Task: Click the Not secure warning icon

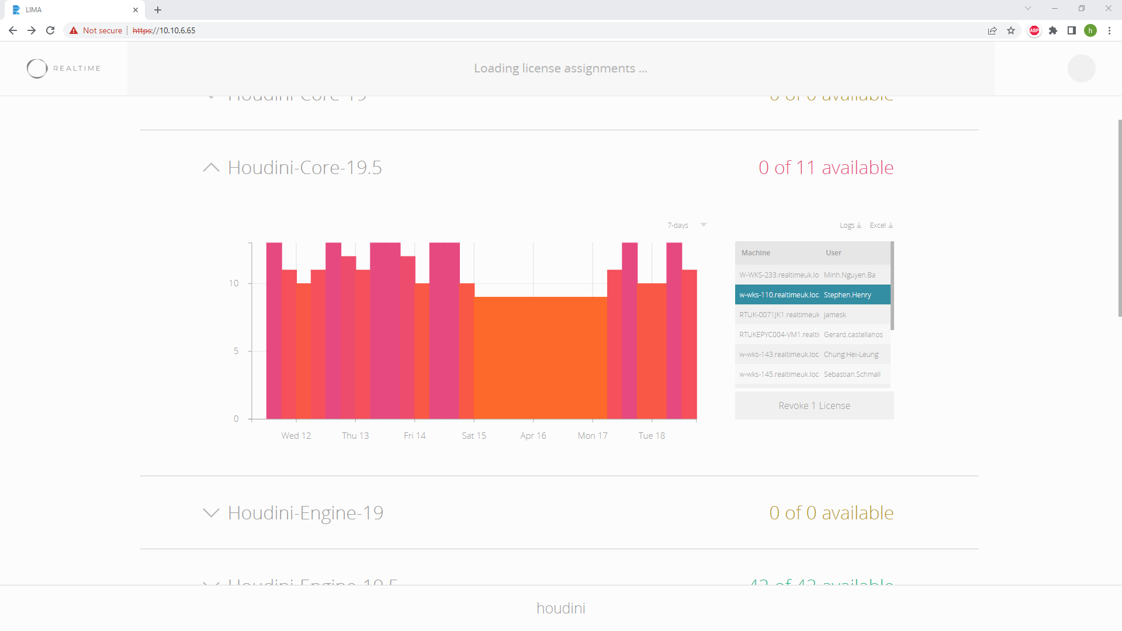Action: tap(74, 30)
